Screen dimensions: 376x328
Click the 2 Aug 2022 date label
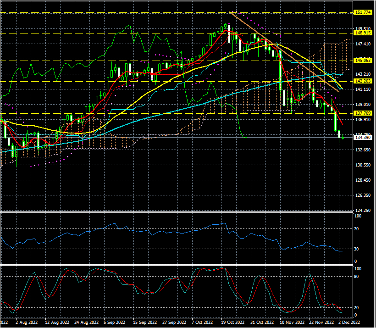[x=27, y=322]
